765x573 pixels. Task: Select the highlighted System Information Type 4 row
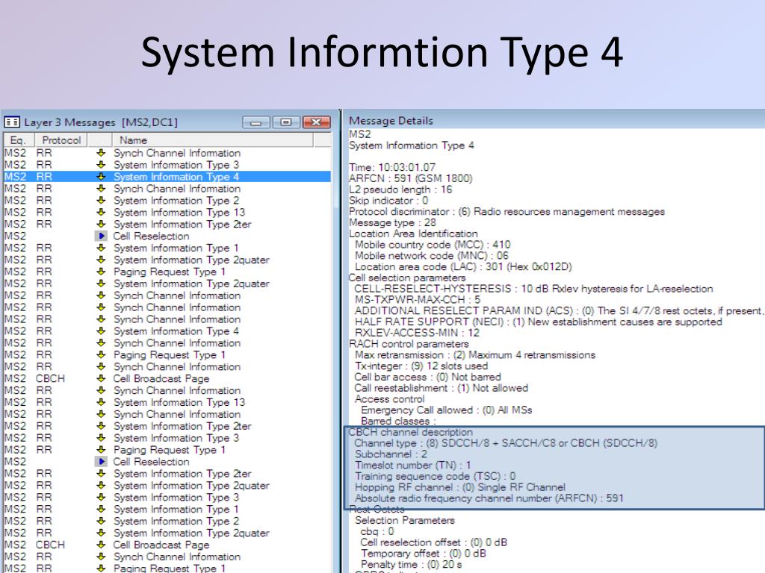pos(167,176)
